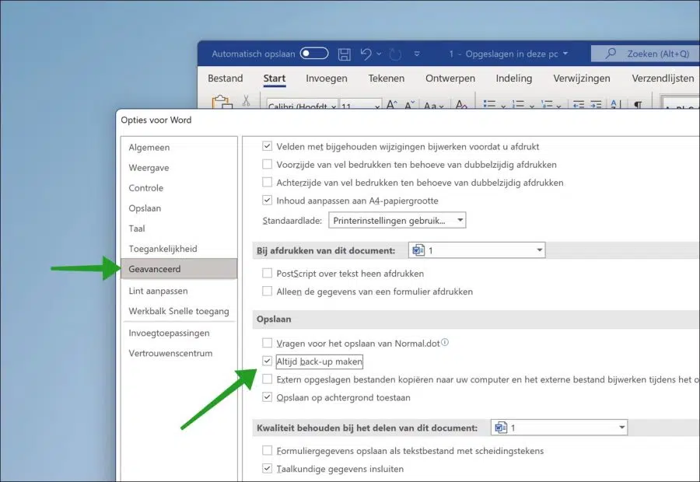Click the Increase Indent icon
The image size is (700, 482).
(x=596, y=104)
